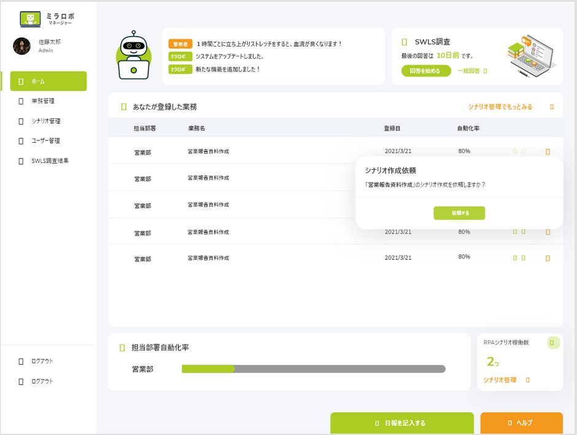The height and width of the screenshot is (435, 577).
Task: Click the ミラロボ マネージャー logo
Action: pos(47,19)
